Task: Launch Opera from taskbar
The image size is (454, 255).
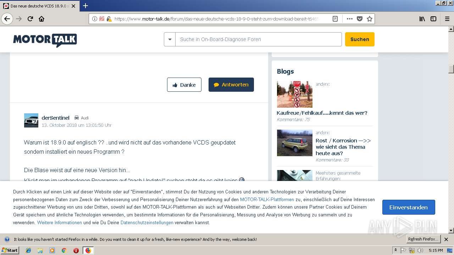Action: click(76, 250)
